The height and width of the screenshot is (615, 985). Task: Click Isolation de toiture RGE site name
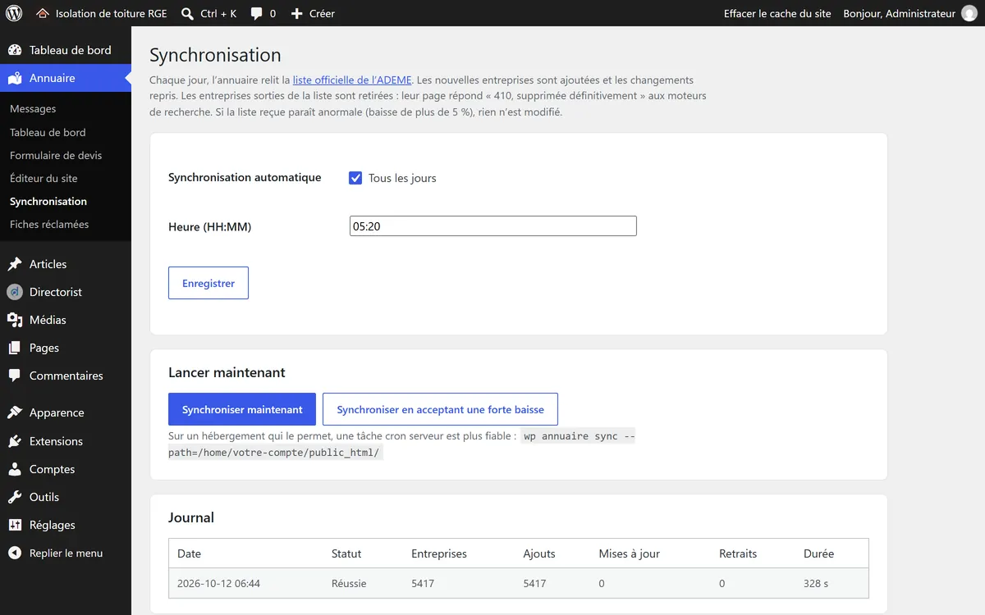(111, 13)
